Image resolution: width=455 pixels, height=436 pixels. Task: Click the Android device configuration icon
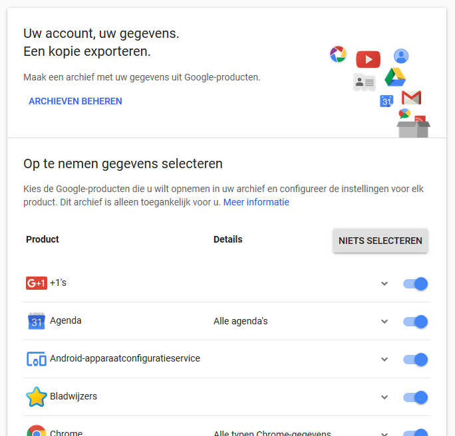click(x=36, y=360)
